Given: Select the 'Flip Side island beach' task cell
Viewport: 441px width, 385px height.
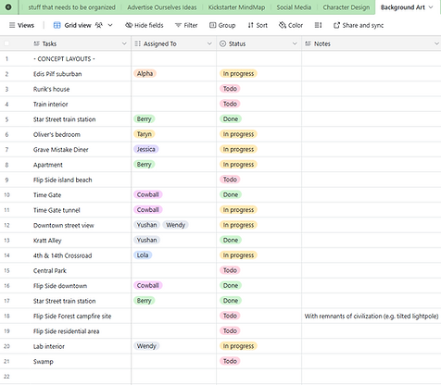Looking at the screenshot, I should [81, 180].
